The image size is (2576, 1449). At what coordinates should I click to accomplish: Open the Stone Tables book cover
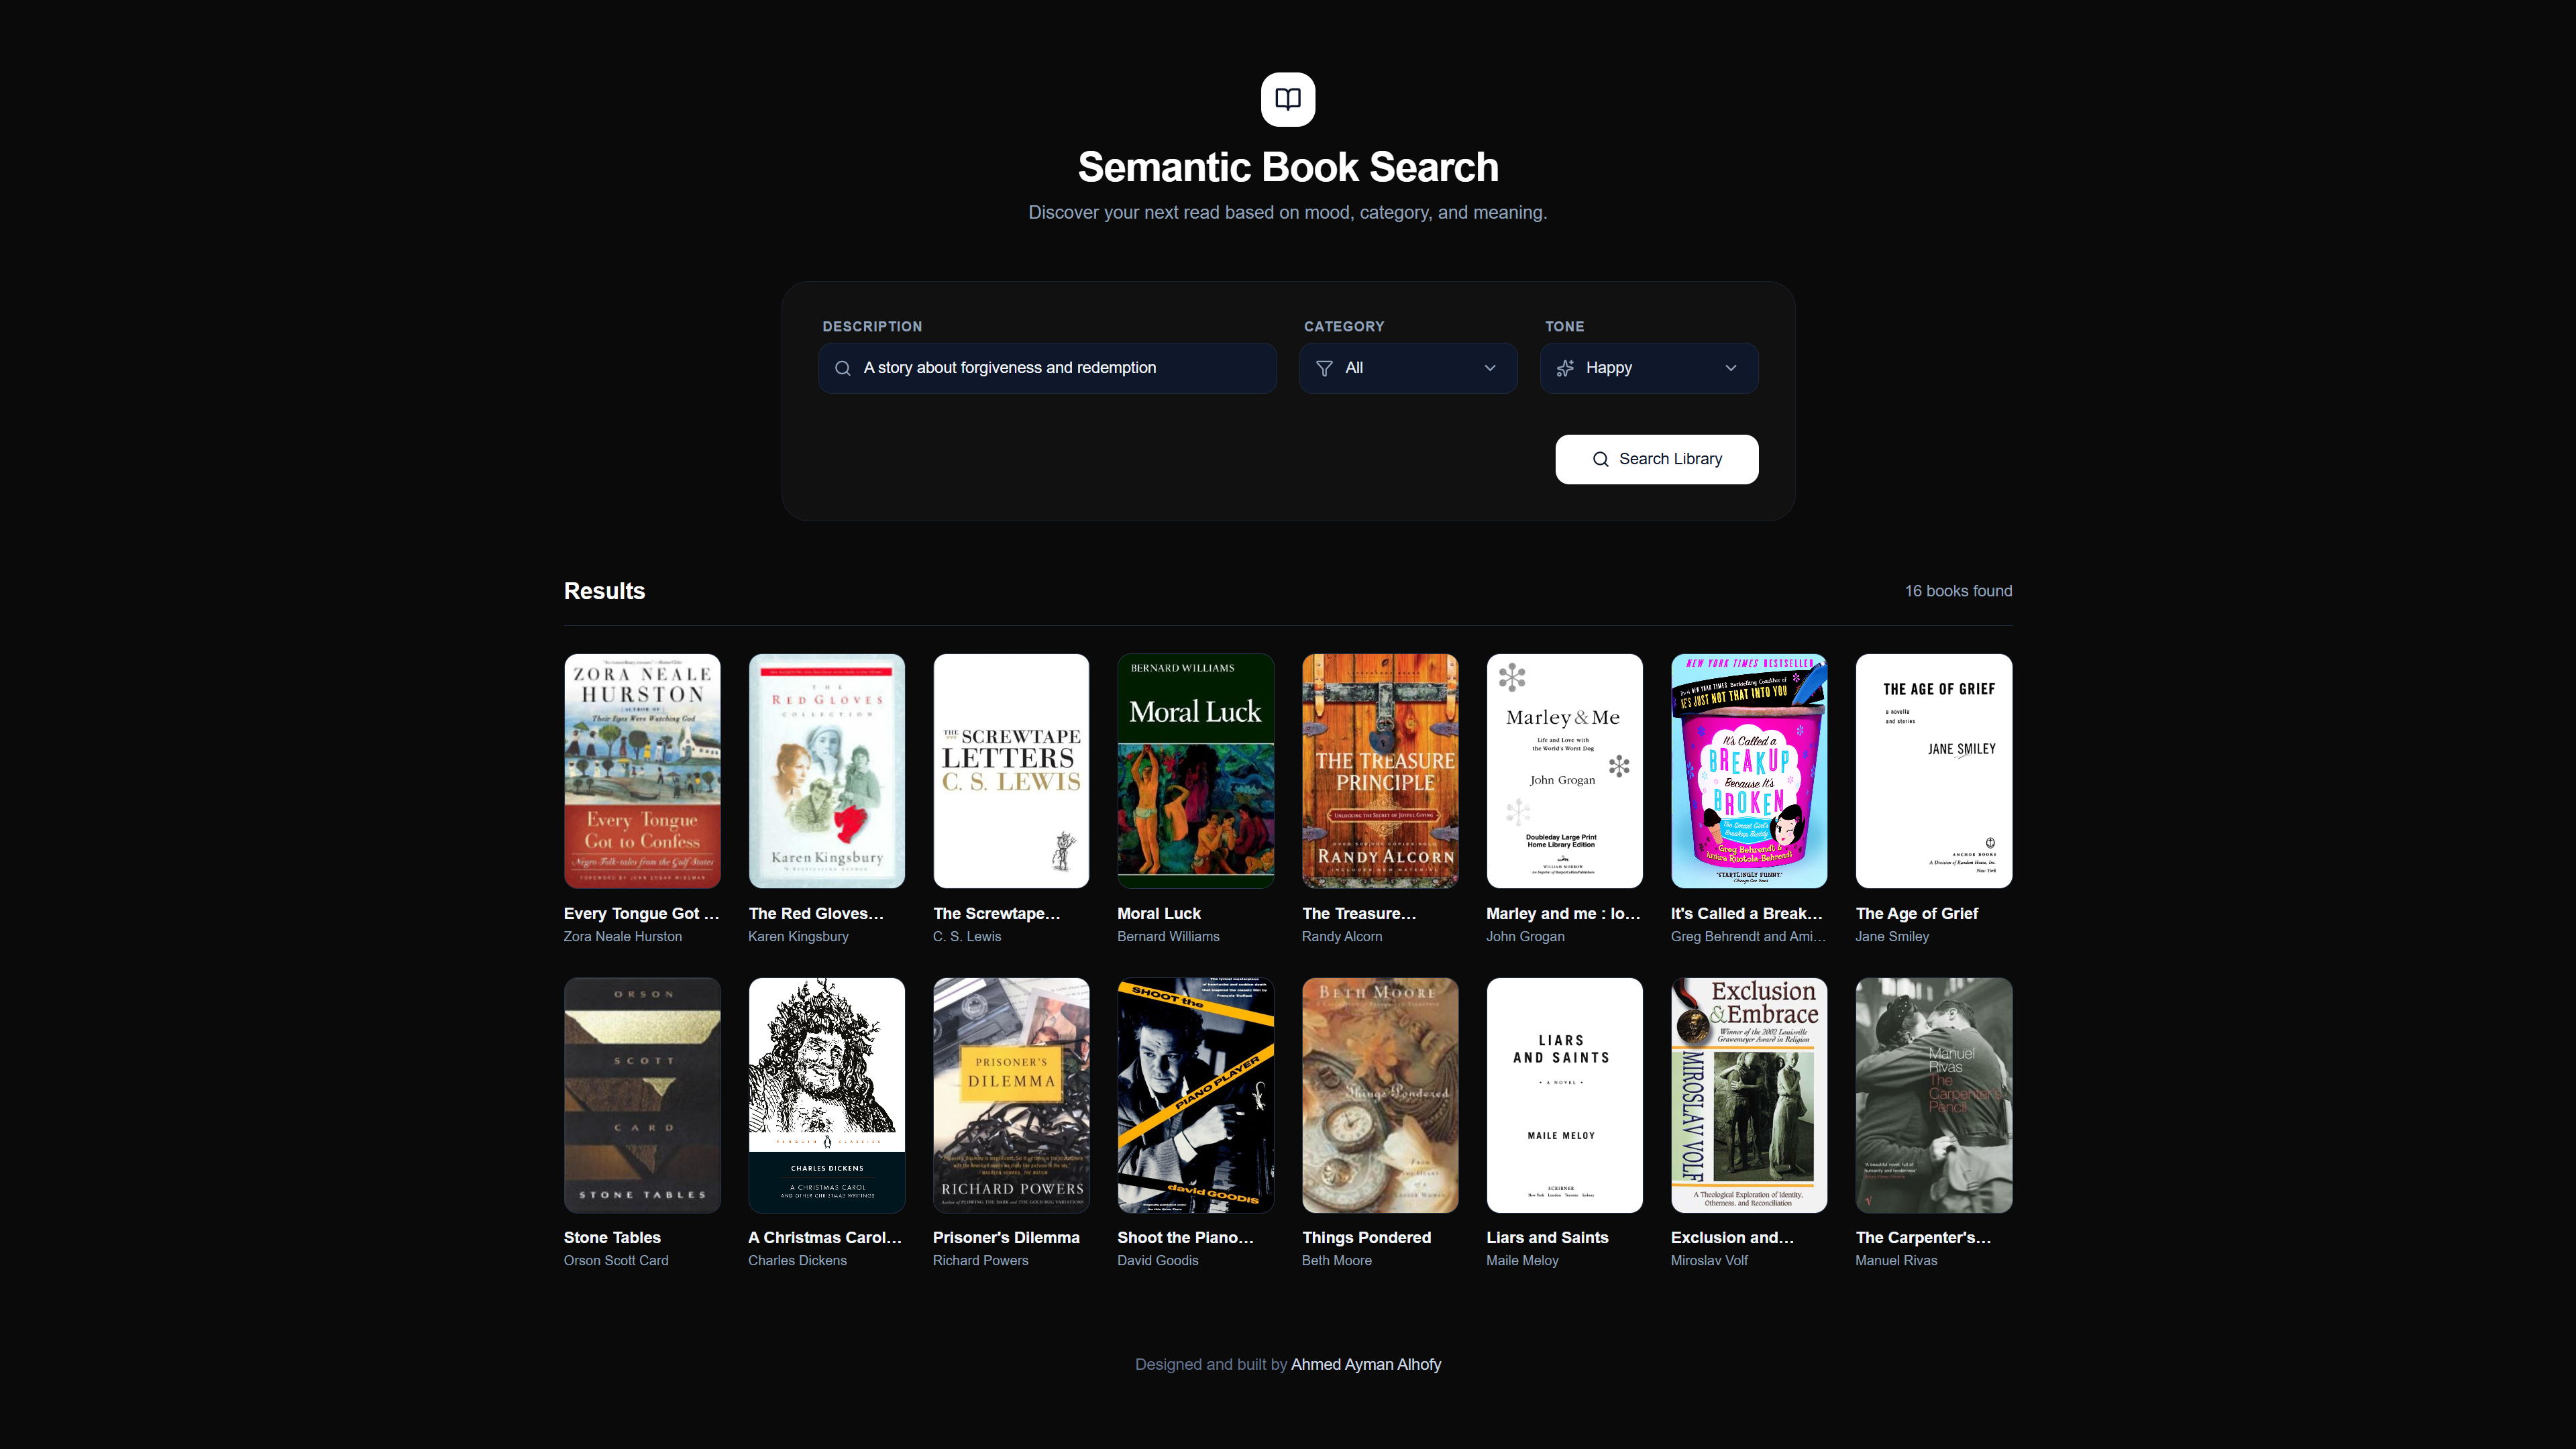[x=642, y=1095]
